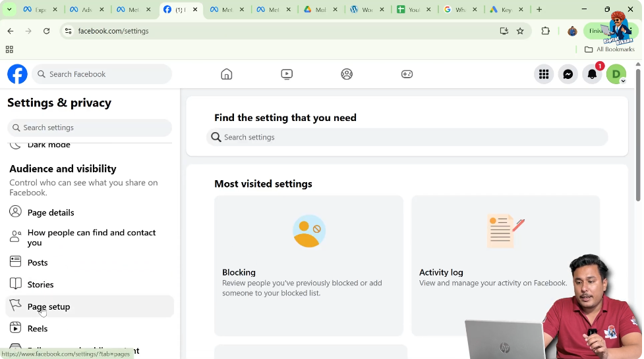Screen dimensions: 644x359
Task: Focus the main Search settings field
Action: pyautogui.click(x=407, y=137)
